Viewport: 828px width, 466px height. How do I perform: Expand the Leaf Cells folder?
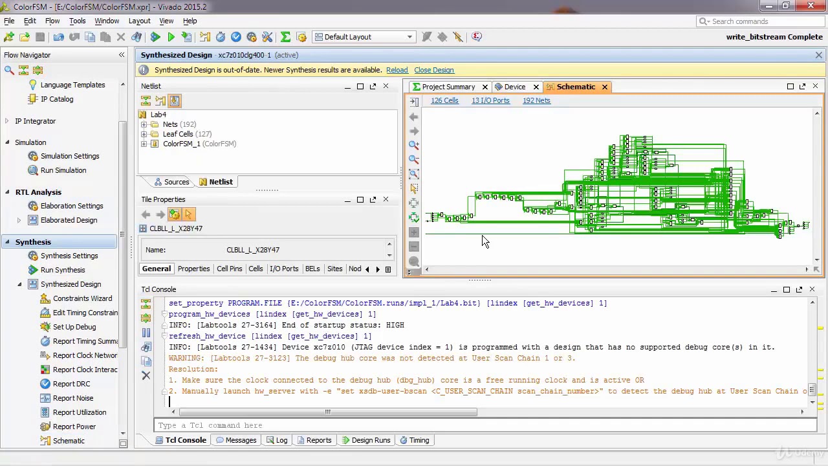144,134
